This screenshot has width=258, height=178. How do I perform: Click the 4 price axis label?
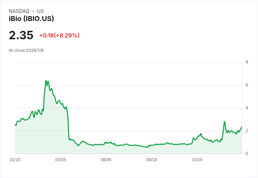pyautogui.click(x=247, y=108)
